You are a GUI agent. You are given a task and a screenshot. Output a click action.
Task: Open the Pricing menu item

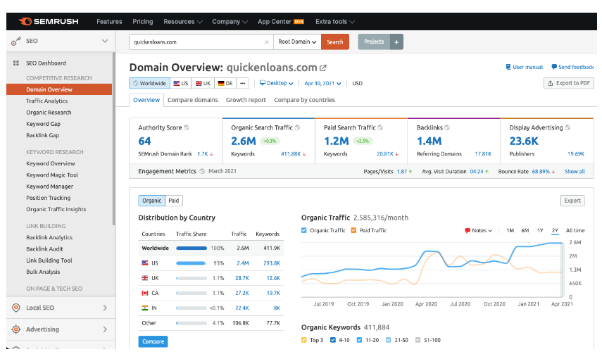[x=142, y=22]
